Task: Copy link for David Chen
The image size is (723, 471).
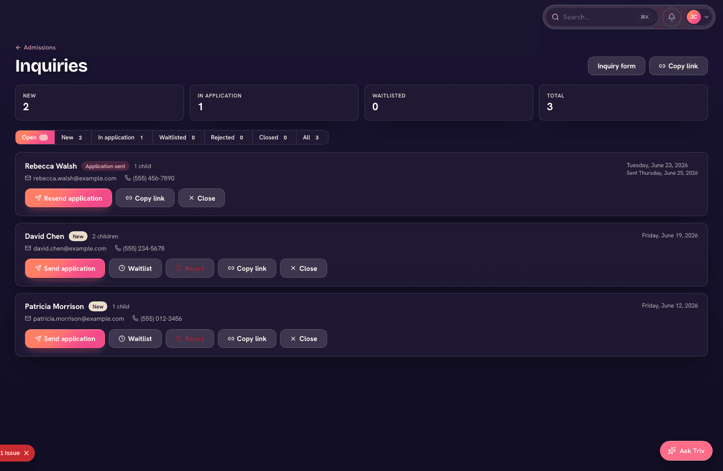Action: click(247, 268)
